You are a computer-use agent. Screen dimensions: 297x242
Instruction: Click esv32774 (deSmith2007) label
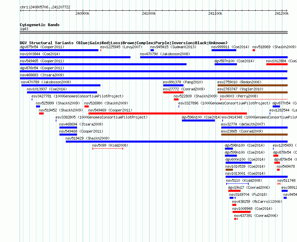tap(243, 124)
